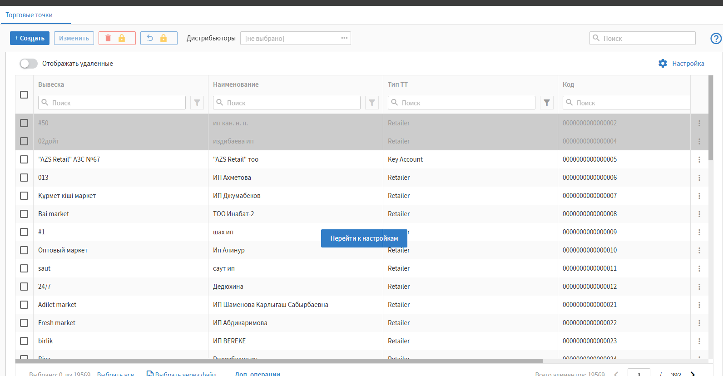Viewport: 723px width, 376px height.
Task: Go to the next page arrow
Action: pos(693,374)
